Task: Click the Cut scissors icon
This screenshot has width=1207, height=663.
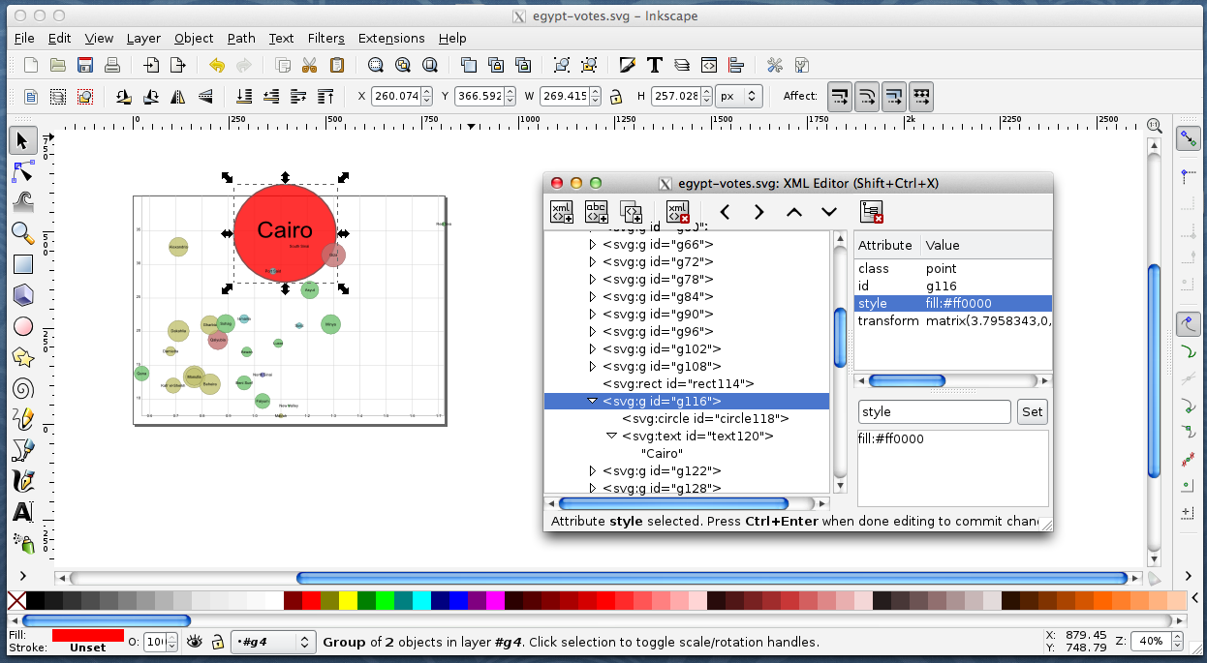Action: click(x=310, y=65)
